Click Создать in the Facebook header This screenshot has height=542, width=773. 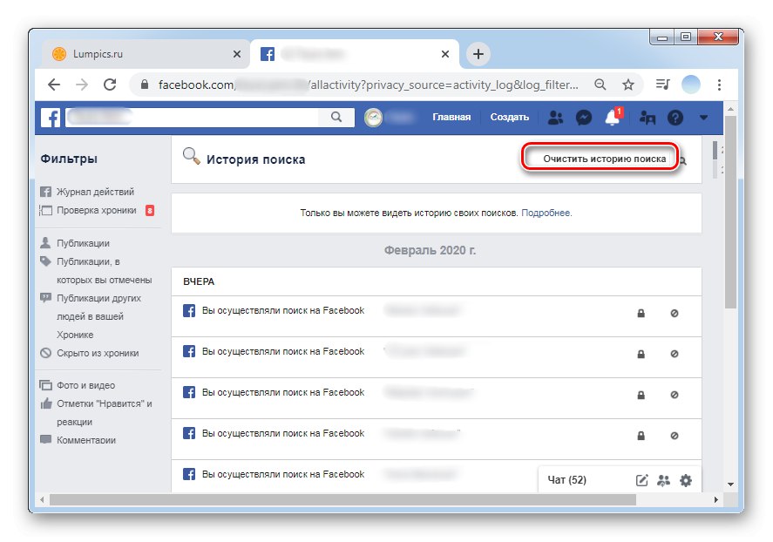tap(509, 118)
